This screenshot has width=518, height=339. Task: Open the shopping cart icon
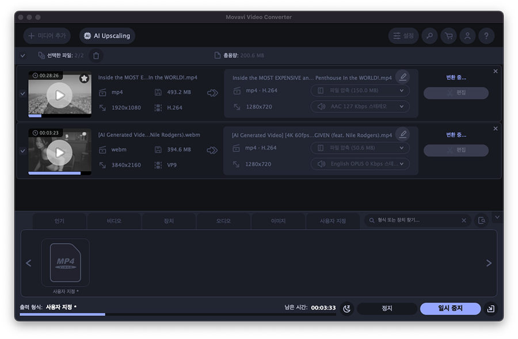(448, 36)
